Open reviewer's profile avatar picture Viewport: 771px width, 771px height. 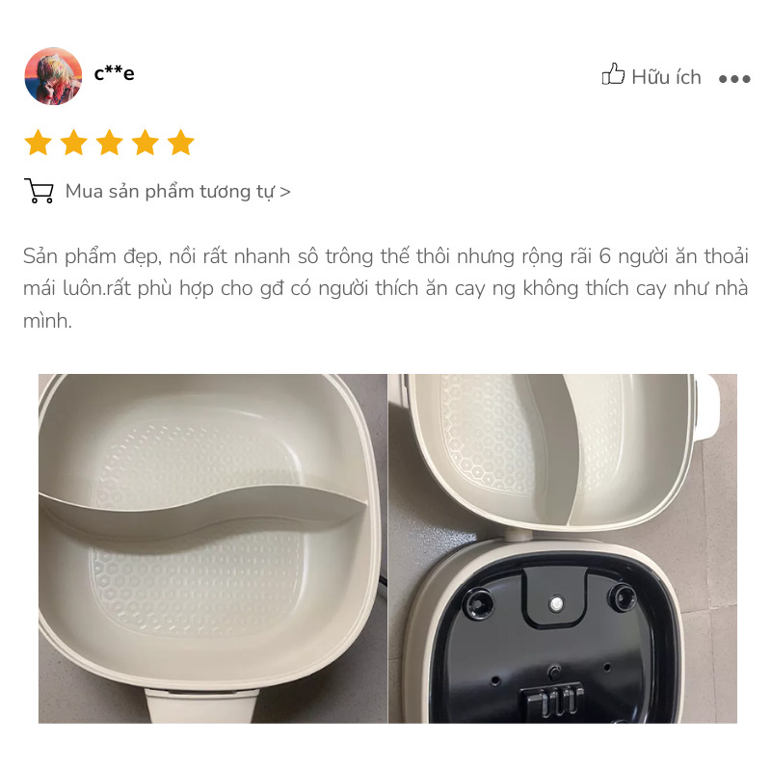tap(53, 76)
